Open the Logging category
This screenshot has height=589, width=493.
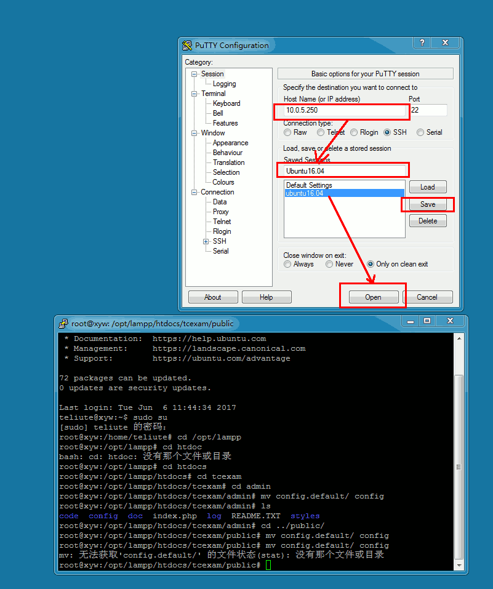point(224,84)
